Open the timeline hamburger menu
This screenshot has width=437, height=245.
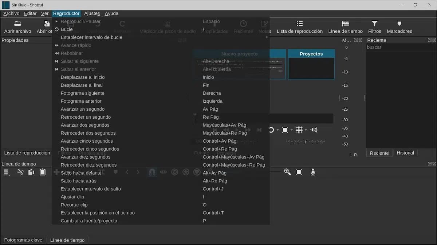6,172
